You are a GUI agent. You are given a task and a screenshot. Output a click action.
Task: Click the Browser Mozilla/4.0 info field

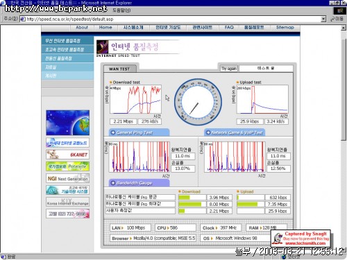tap(153, 238)
